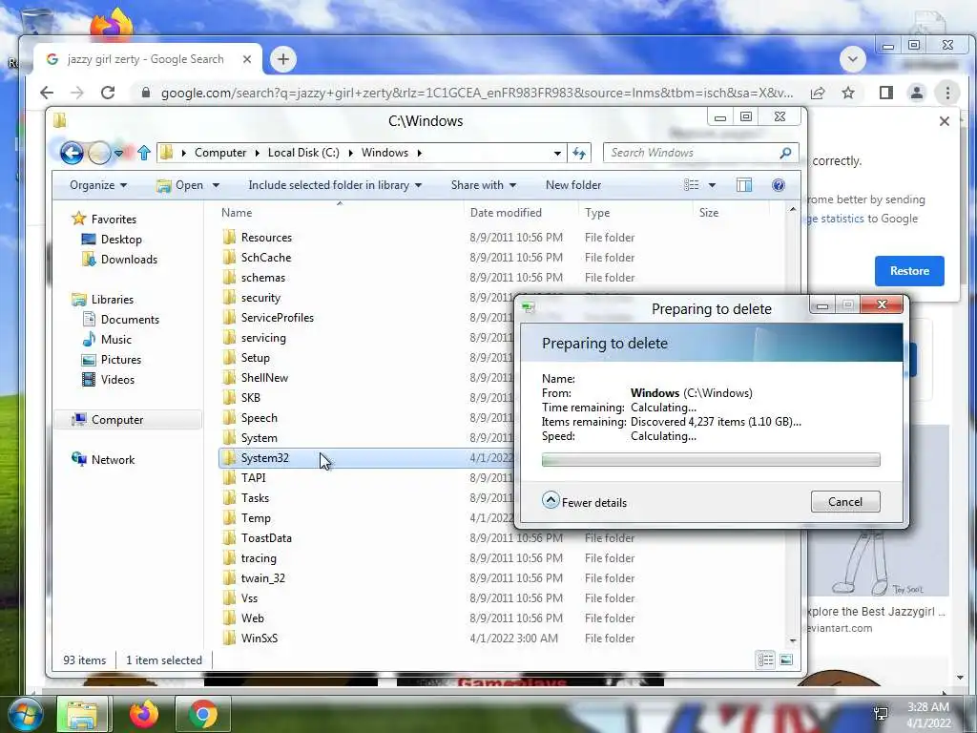This screenshot has height=733, width=977.
Task: Open a new Chrome tab
Action: [282, 59]
